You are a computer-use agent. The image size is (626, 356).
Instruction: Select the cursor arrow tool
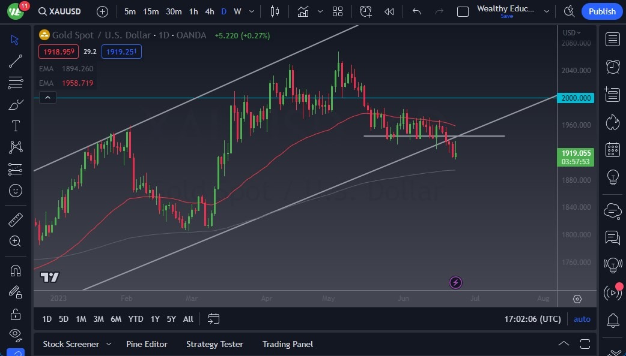[x=15, y=40]
